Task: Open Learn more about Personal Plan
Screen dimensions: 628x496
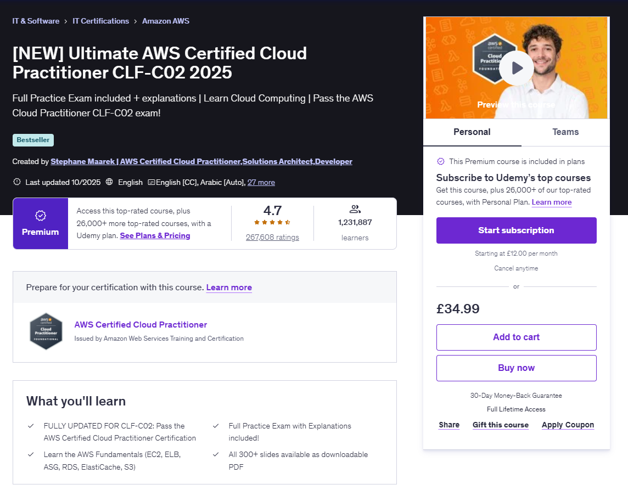Action: (552, 202)
